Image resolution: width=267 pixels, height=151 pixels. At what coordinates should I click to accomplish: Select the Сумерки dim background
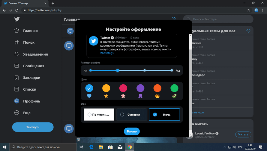click(131, 115)
